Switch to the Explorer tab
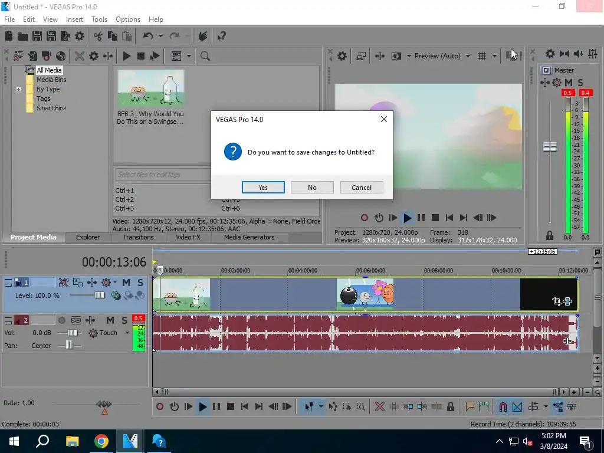The image size is (604, 453). click(x=87, y=237)
